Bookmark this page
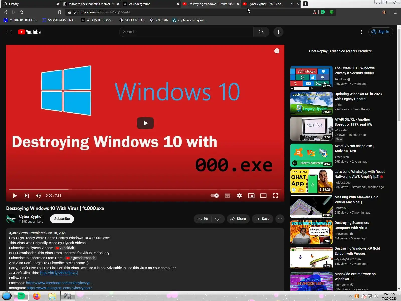The width and height of the screenshot is (401, 301). [x=59, y=12]
